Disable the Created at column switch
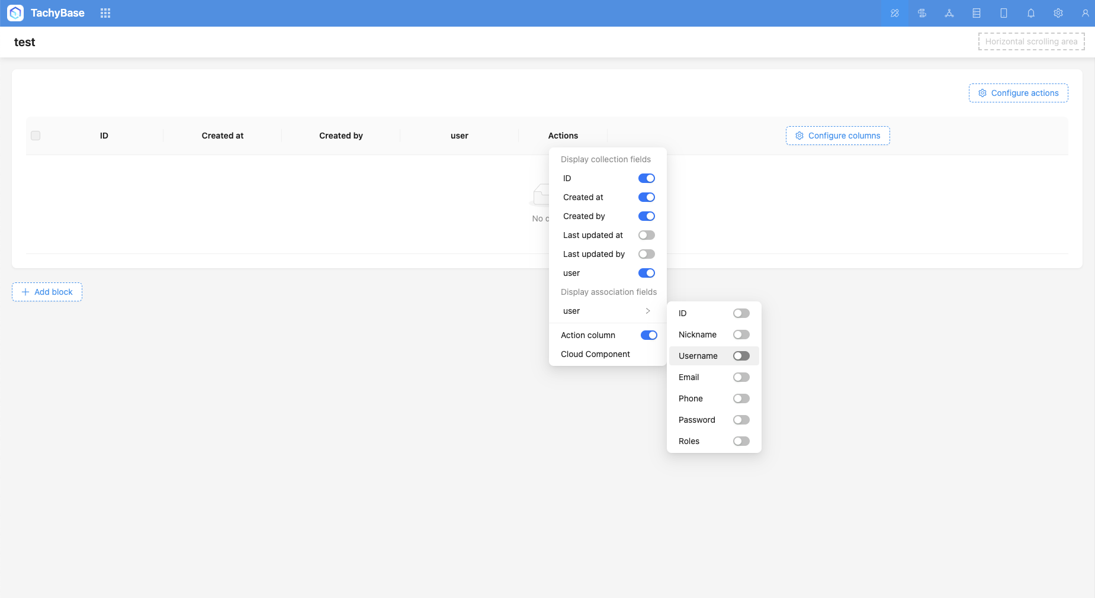The image size is (1095, 598). click(647, 197)
